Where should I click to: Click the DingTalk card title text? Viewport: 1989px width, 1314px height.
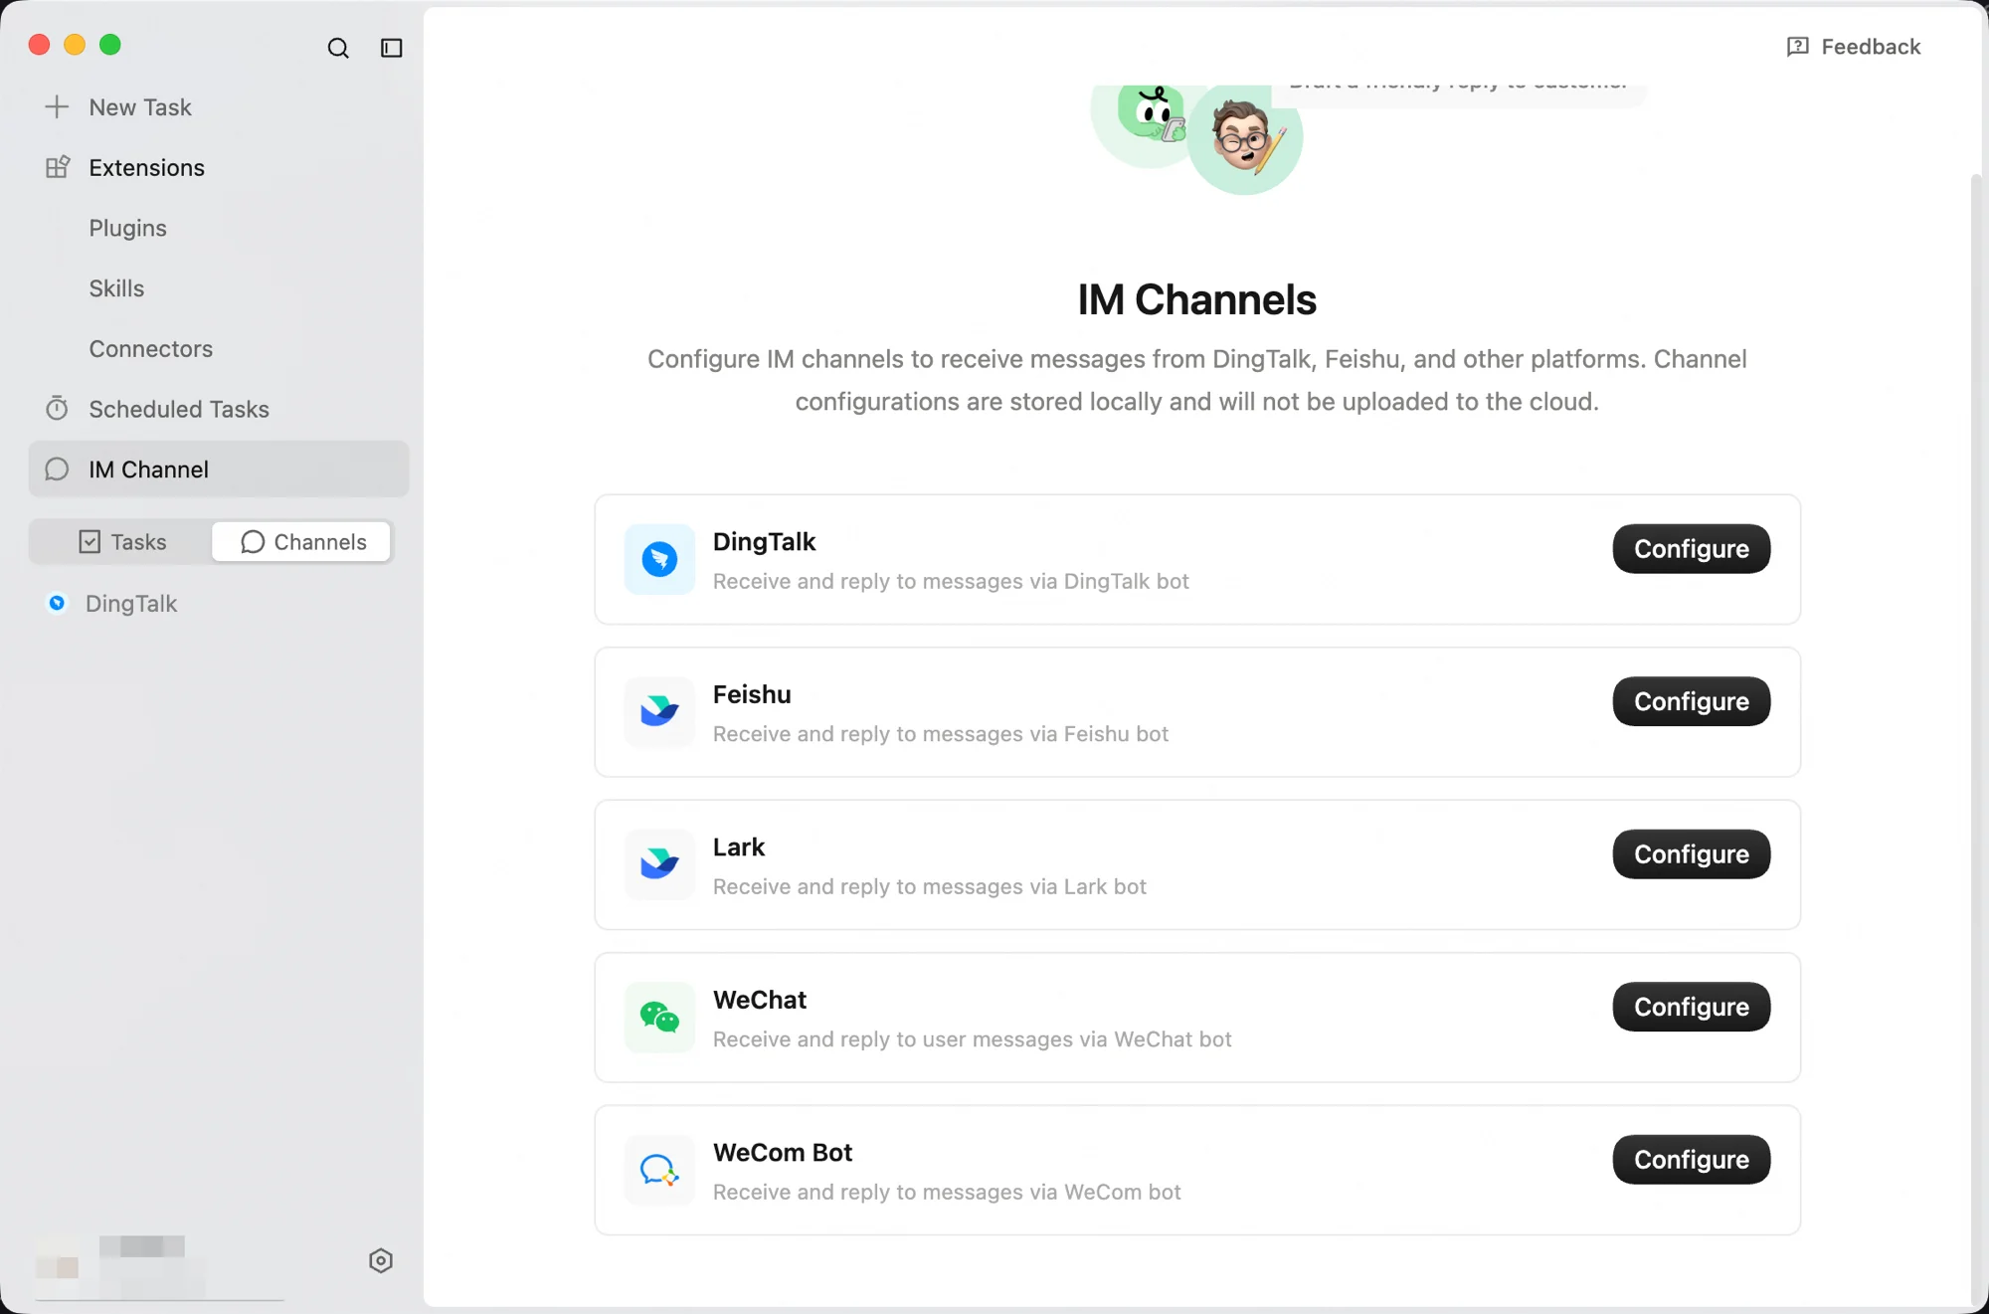pos(764,542)
